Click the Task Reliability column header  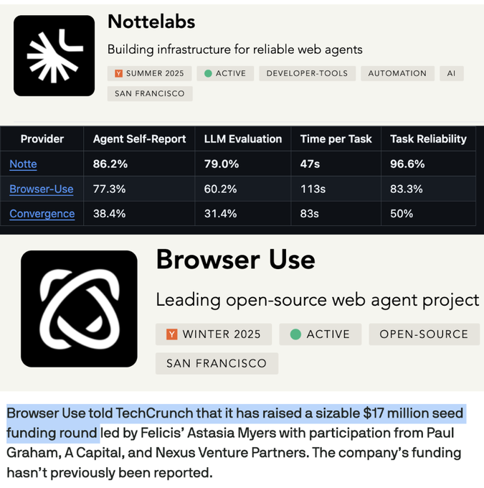point(428,139)
